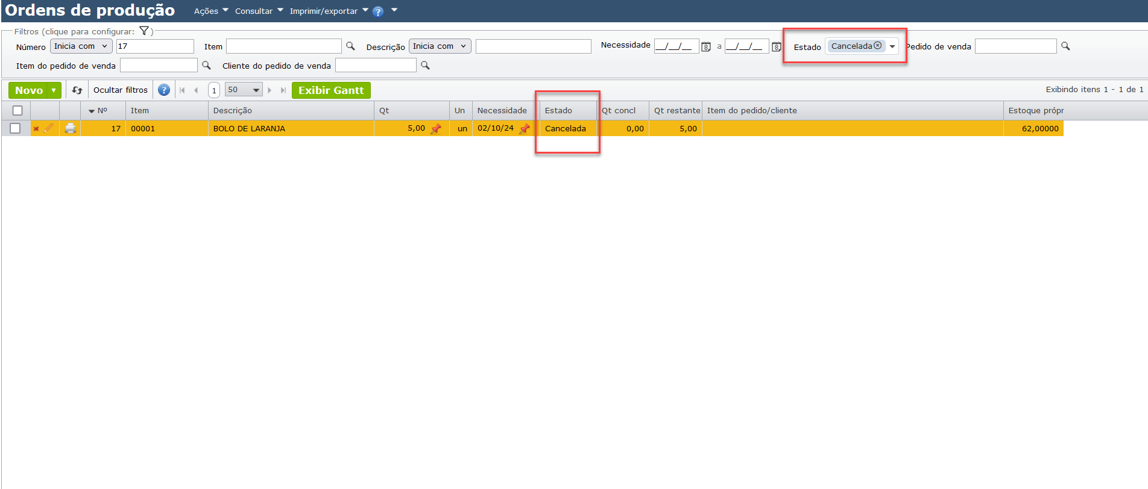Click the pin icon next to quantity 5,00
This screenshot has height=489, width=1148.
tap(436, 128)
